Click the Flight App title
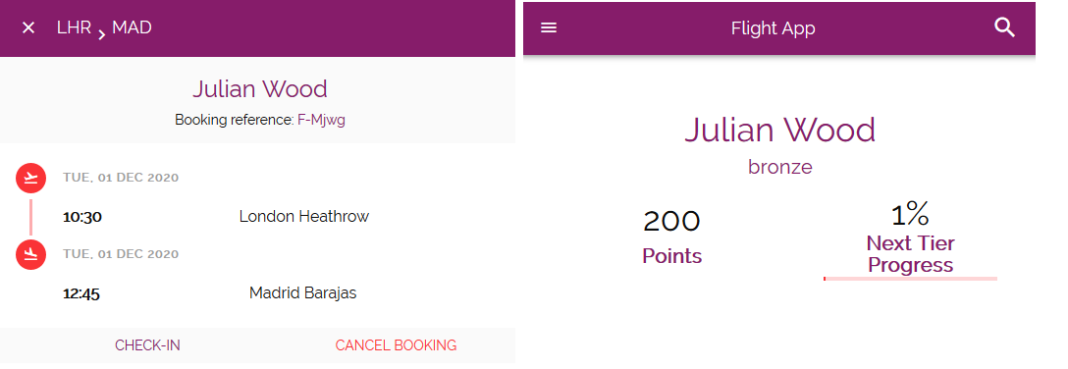Screen dimensions: 1068x369 [774, 28]
